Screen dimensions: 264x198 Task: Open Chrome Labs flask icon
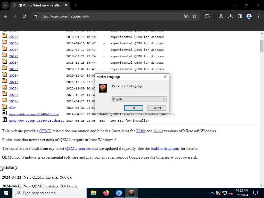coord(221,16)
